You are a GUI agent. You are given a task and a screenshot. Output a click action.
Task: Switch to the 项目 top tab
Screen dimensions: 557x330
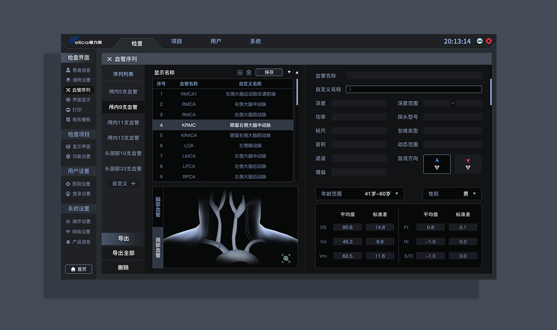click(177, 41)
